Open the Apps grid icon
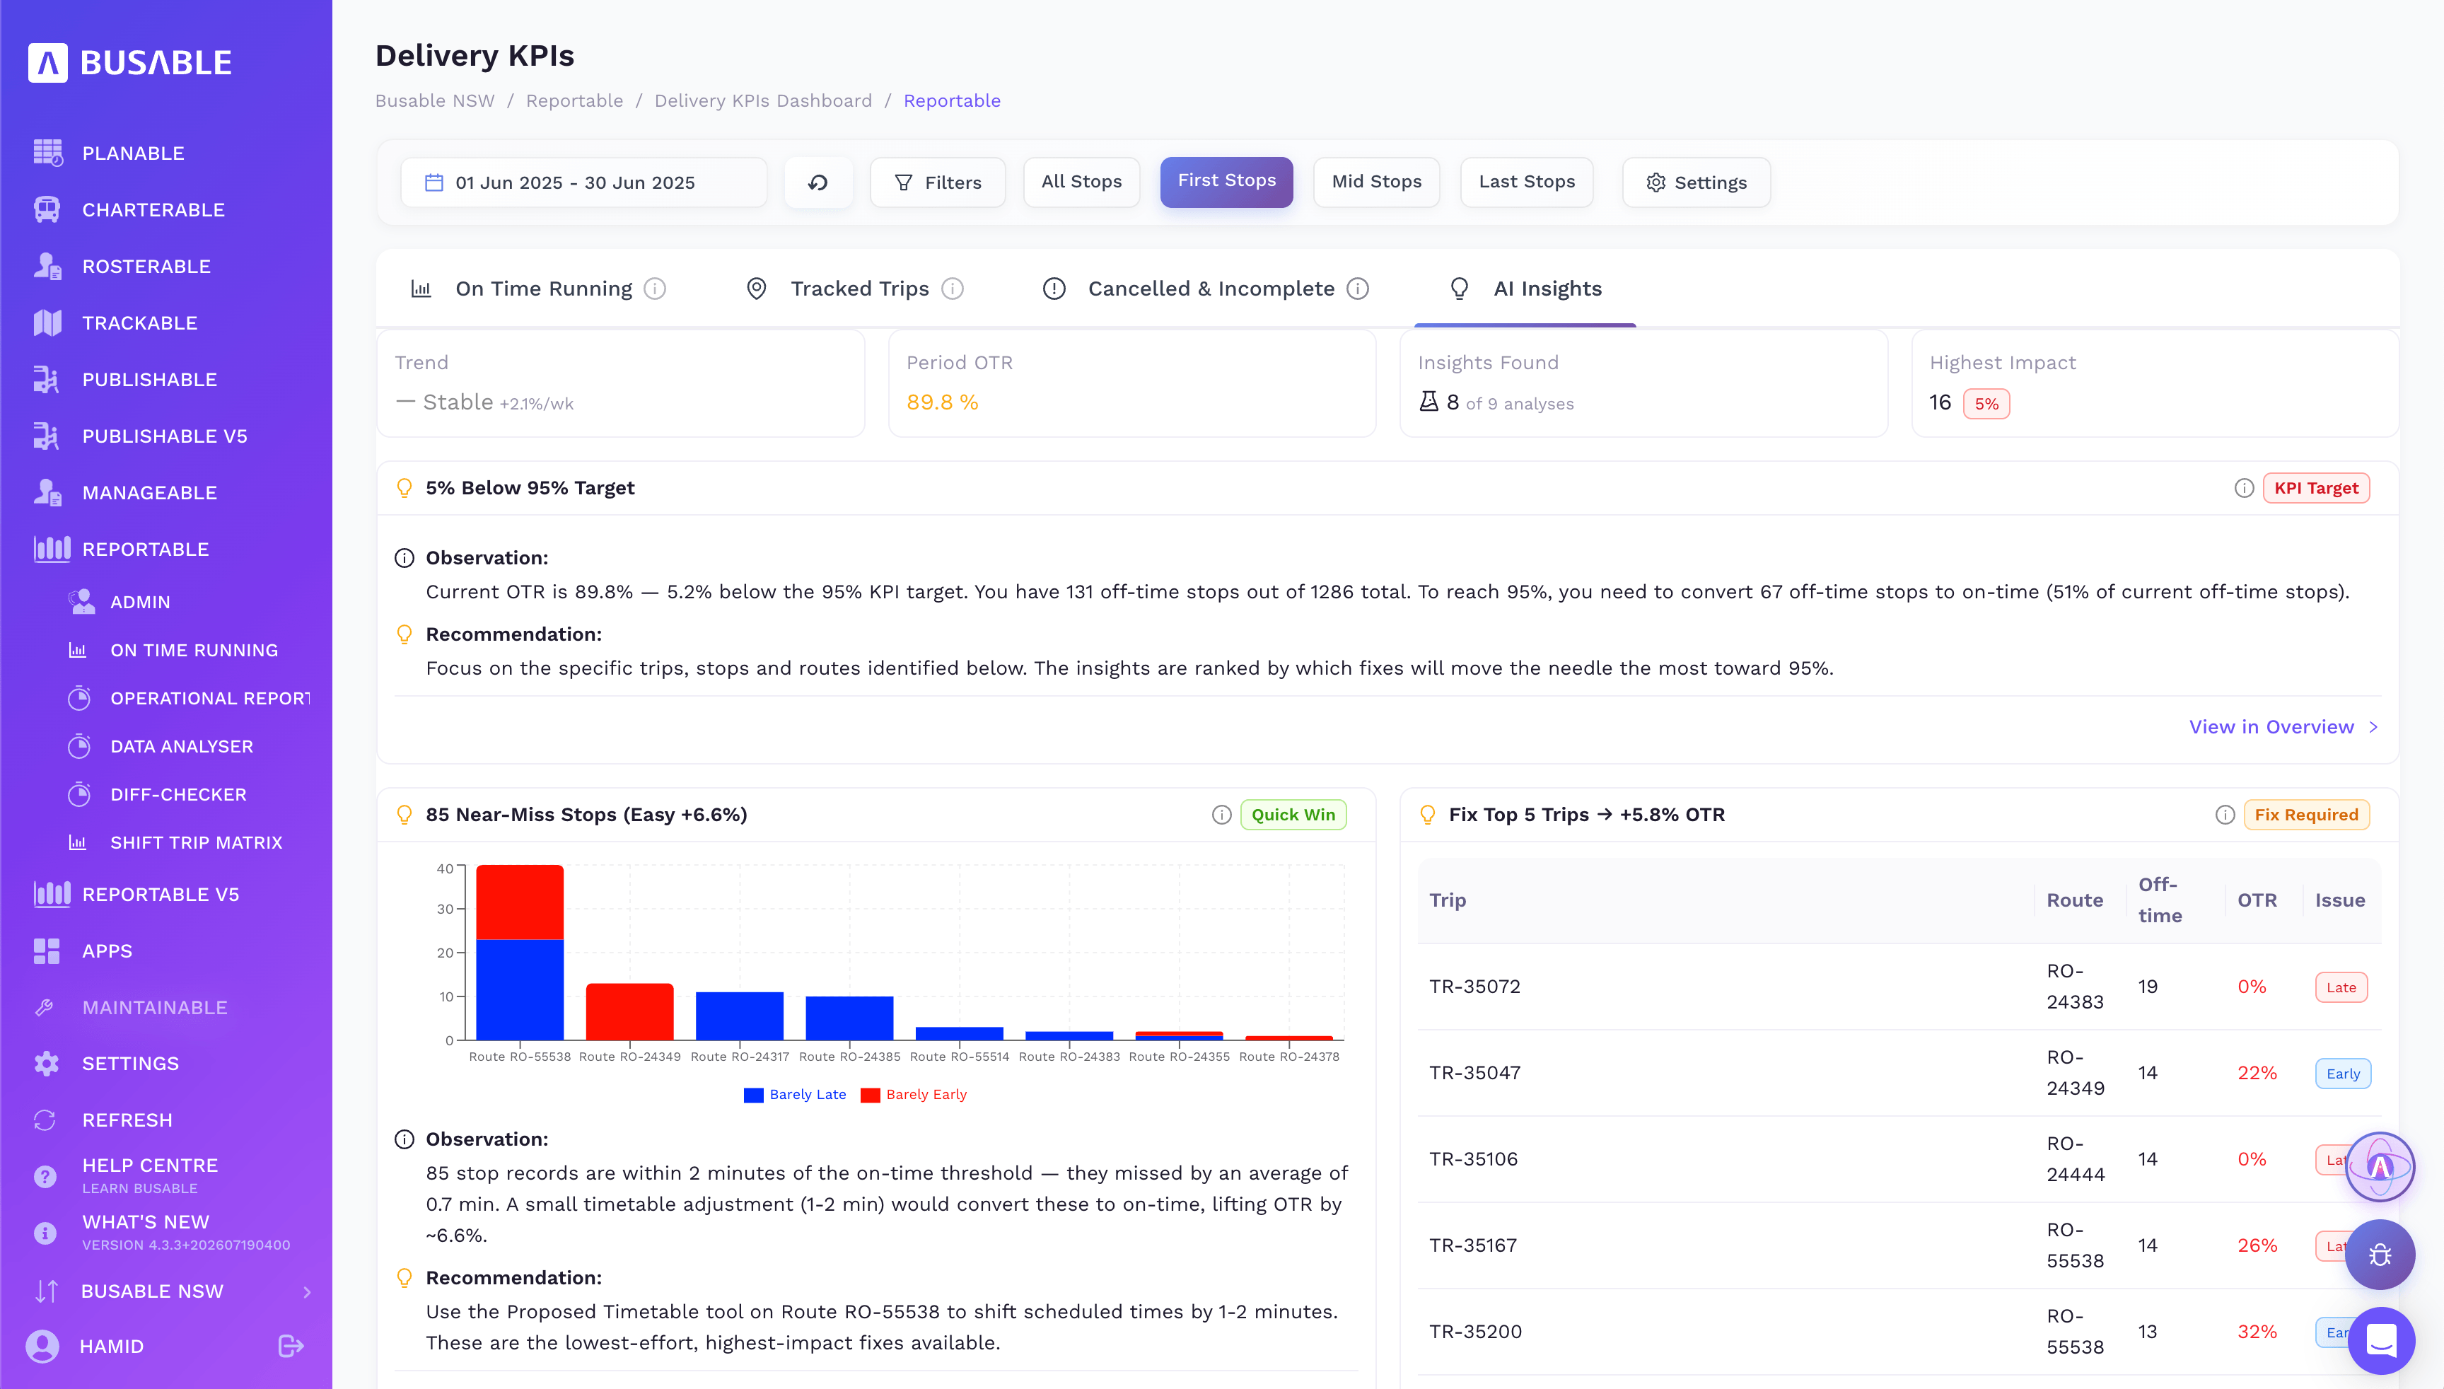Screen dimensions: 2444x1389 click(x=47, y=951)
